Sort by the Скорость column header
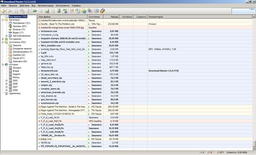 pyautogui.click(x=140, y=17)
